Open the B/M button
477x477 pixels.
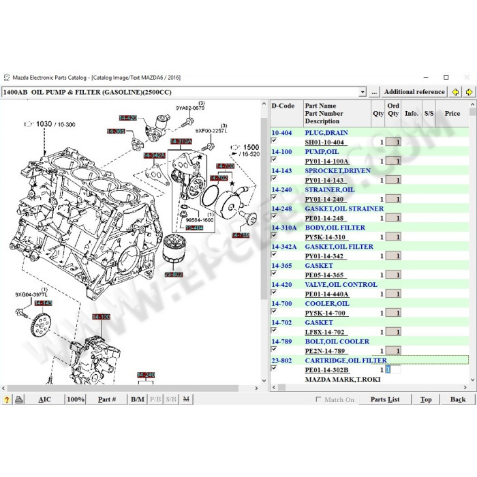138,399
